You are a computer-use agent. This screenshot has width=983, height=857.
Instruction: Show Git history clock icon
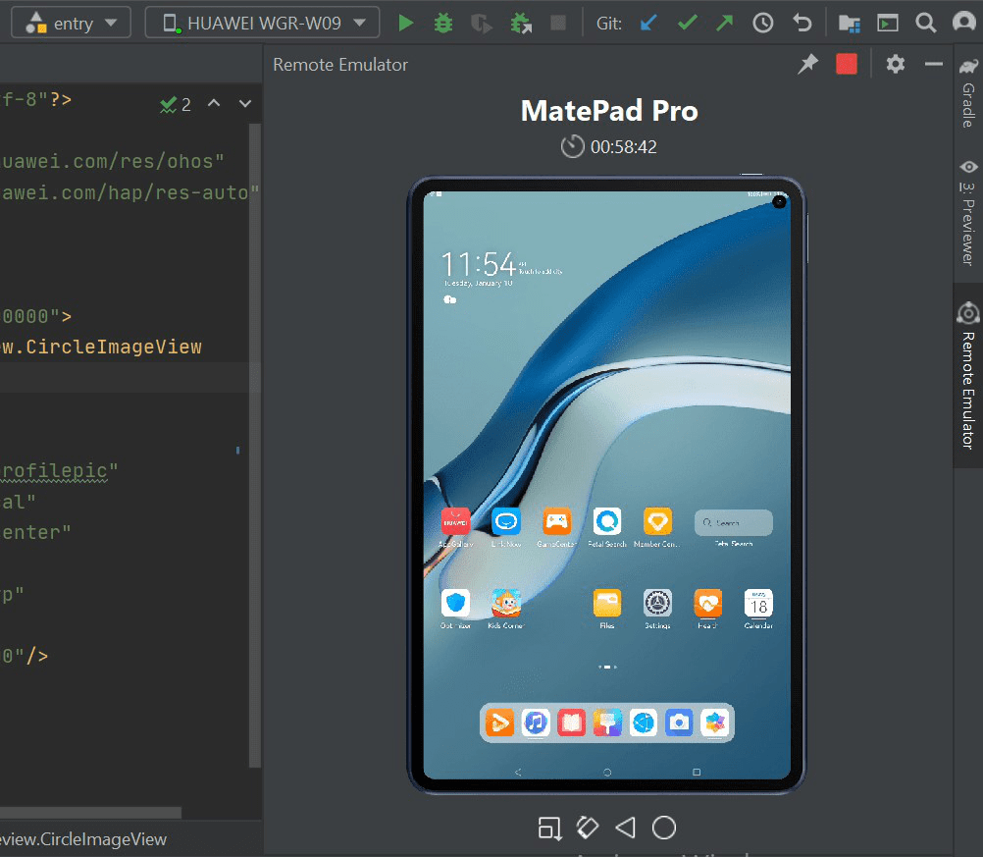(x=763, y=24)
